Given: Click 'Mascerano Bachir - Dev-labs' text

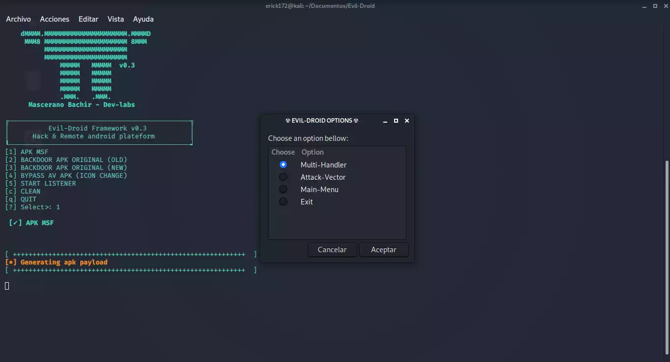Looking at the screenshot, I should point(82,105).
